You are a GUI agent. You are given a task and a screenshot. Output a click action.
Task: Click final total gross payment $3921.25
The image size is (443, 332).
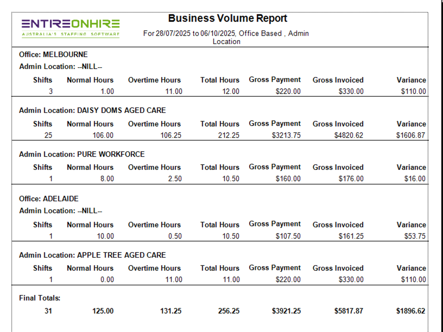point(286,311)
